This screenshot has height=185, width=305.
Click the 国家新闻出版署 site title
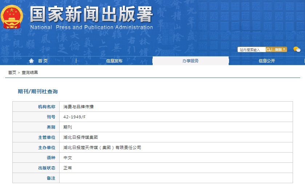pos(91,15)
